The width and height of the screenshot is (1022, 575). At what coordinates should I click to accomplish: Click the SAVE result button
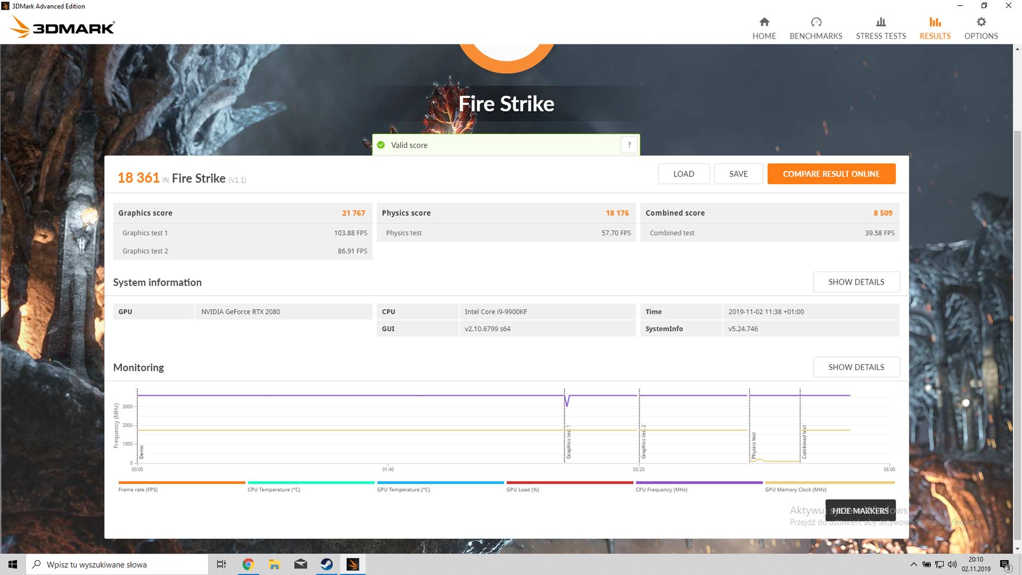pyautogui.click(x=739, y=174)
